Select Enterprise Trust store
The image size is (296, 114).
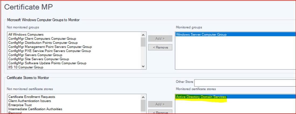tap(20, 105)
